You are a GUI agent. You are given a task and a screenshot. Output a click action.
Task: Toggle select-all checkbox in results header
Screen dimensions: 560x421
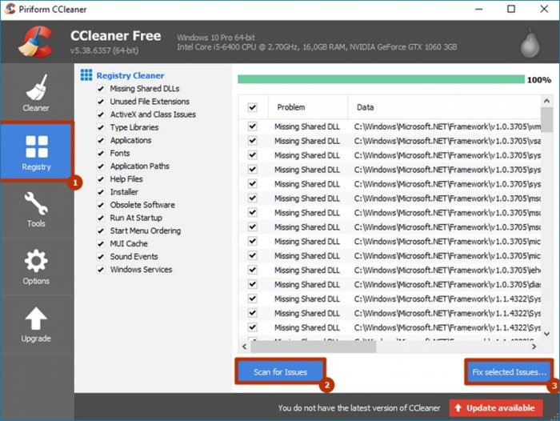[x=253, y=107]
